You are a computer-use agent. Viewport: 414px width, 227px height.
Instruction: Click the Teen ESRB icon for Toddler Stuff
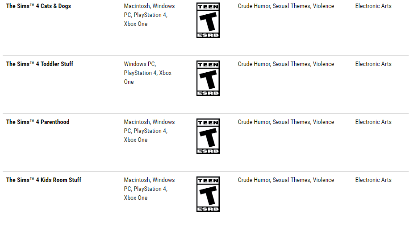[x=208, y=78]
